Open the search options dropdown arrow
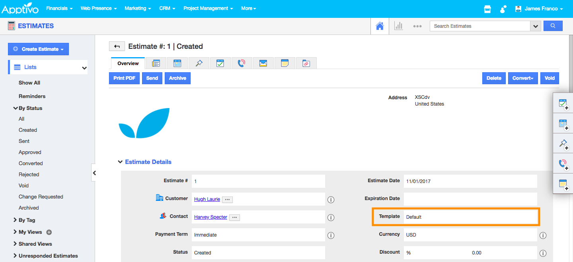The height and width of the screenshot is (262, 573). click(x=535, y=26)
